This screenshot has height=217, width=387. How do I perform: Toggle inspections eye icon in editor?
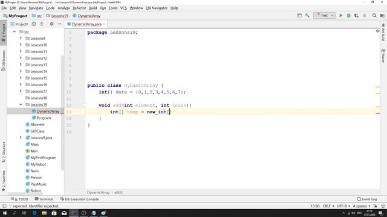point(377,31)
